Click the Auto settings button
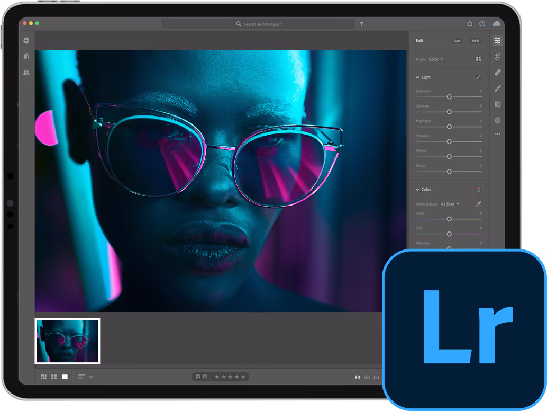The image size is (547, 411). pyautogui.click(x=457, y=40)
